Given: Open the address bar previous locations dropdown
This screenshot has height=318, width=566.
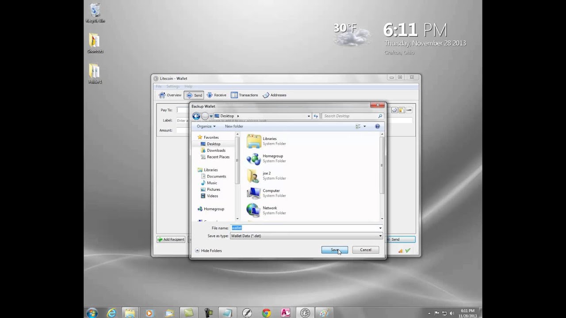Looking at the screenshot, I should 309,116.
